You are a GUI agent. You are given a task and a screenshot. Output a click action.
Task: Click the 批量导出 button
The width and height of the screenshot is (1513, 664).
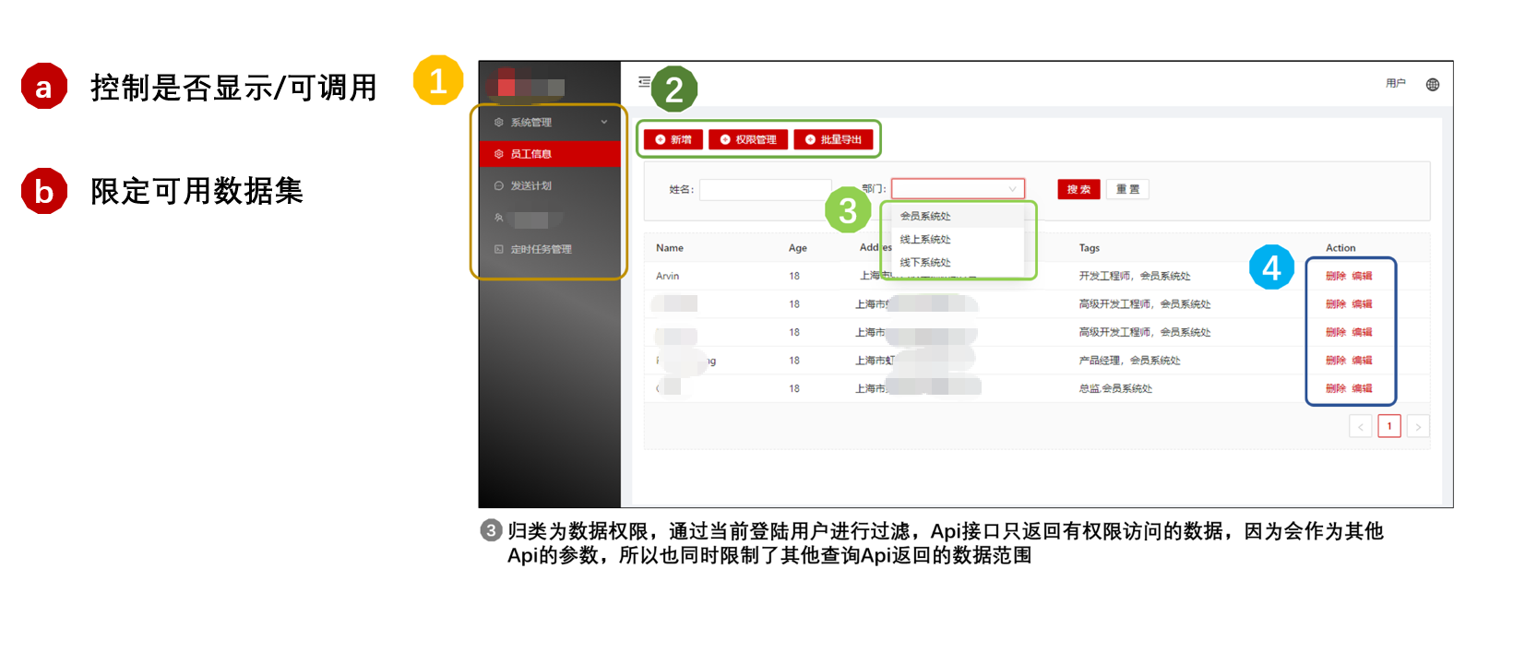pos(833,139)
